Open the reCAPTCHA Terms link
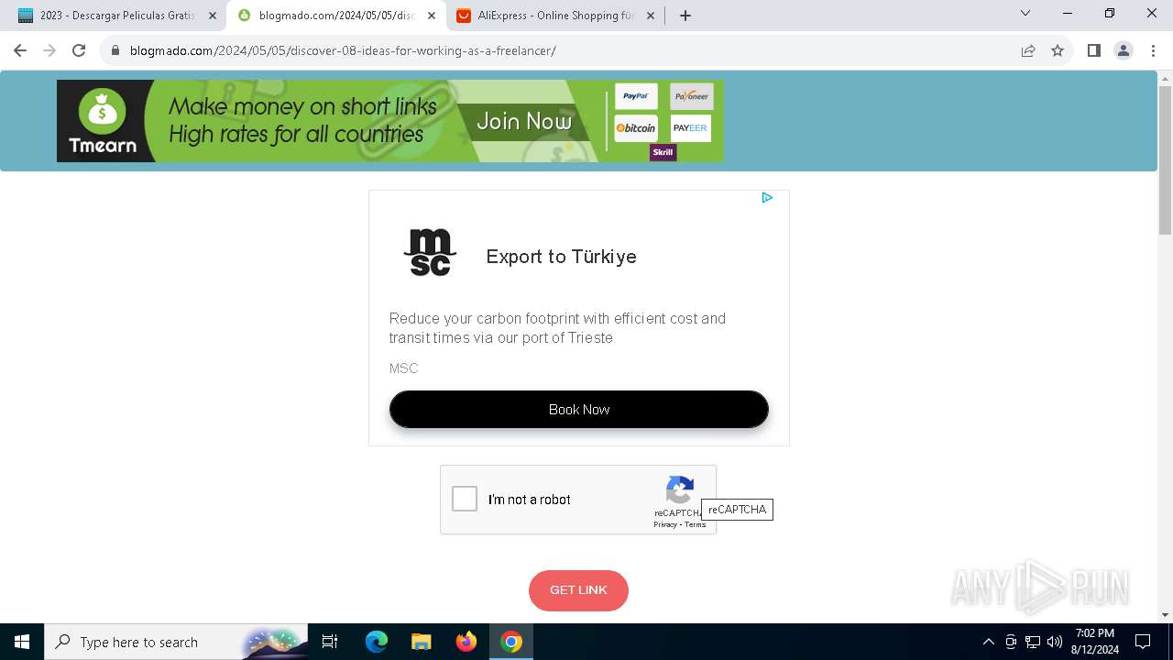 click(x=696, y=524)
